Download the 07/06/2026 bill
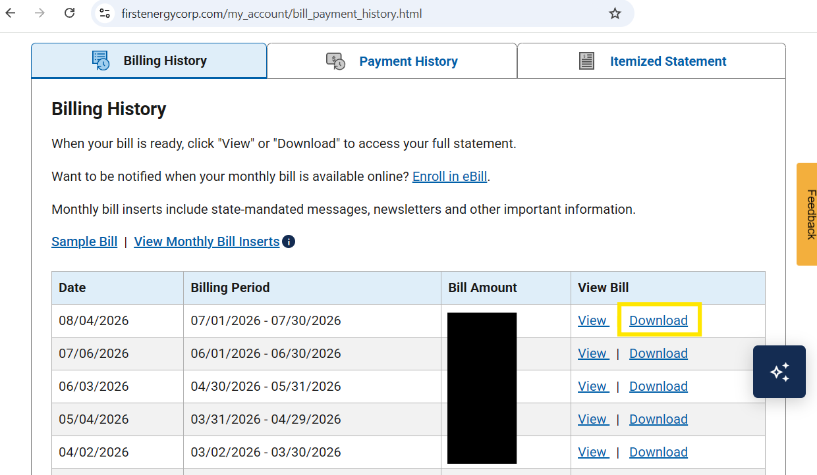 click(658, 353)
